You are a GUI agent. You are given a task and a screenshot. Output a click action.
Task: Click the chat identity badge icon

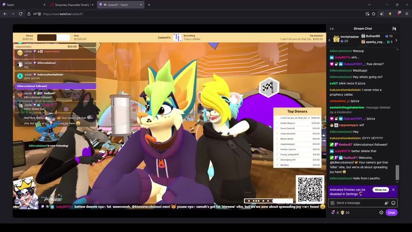tap(333, 203)
